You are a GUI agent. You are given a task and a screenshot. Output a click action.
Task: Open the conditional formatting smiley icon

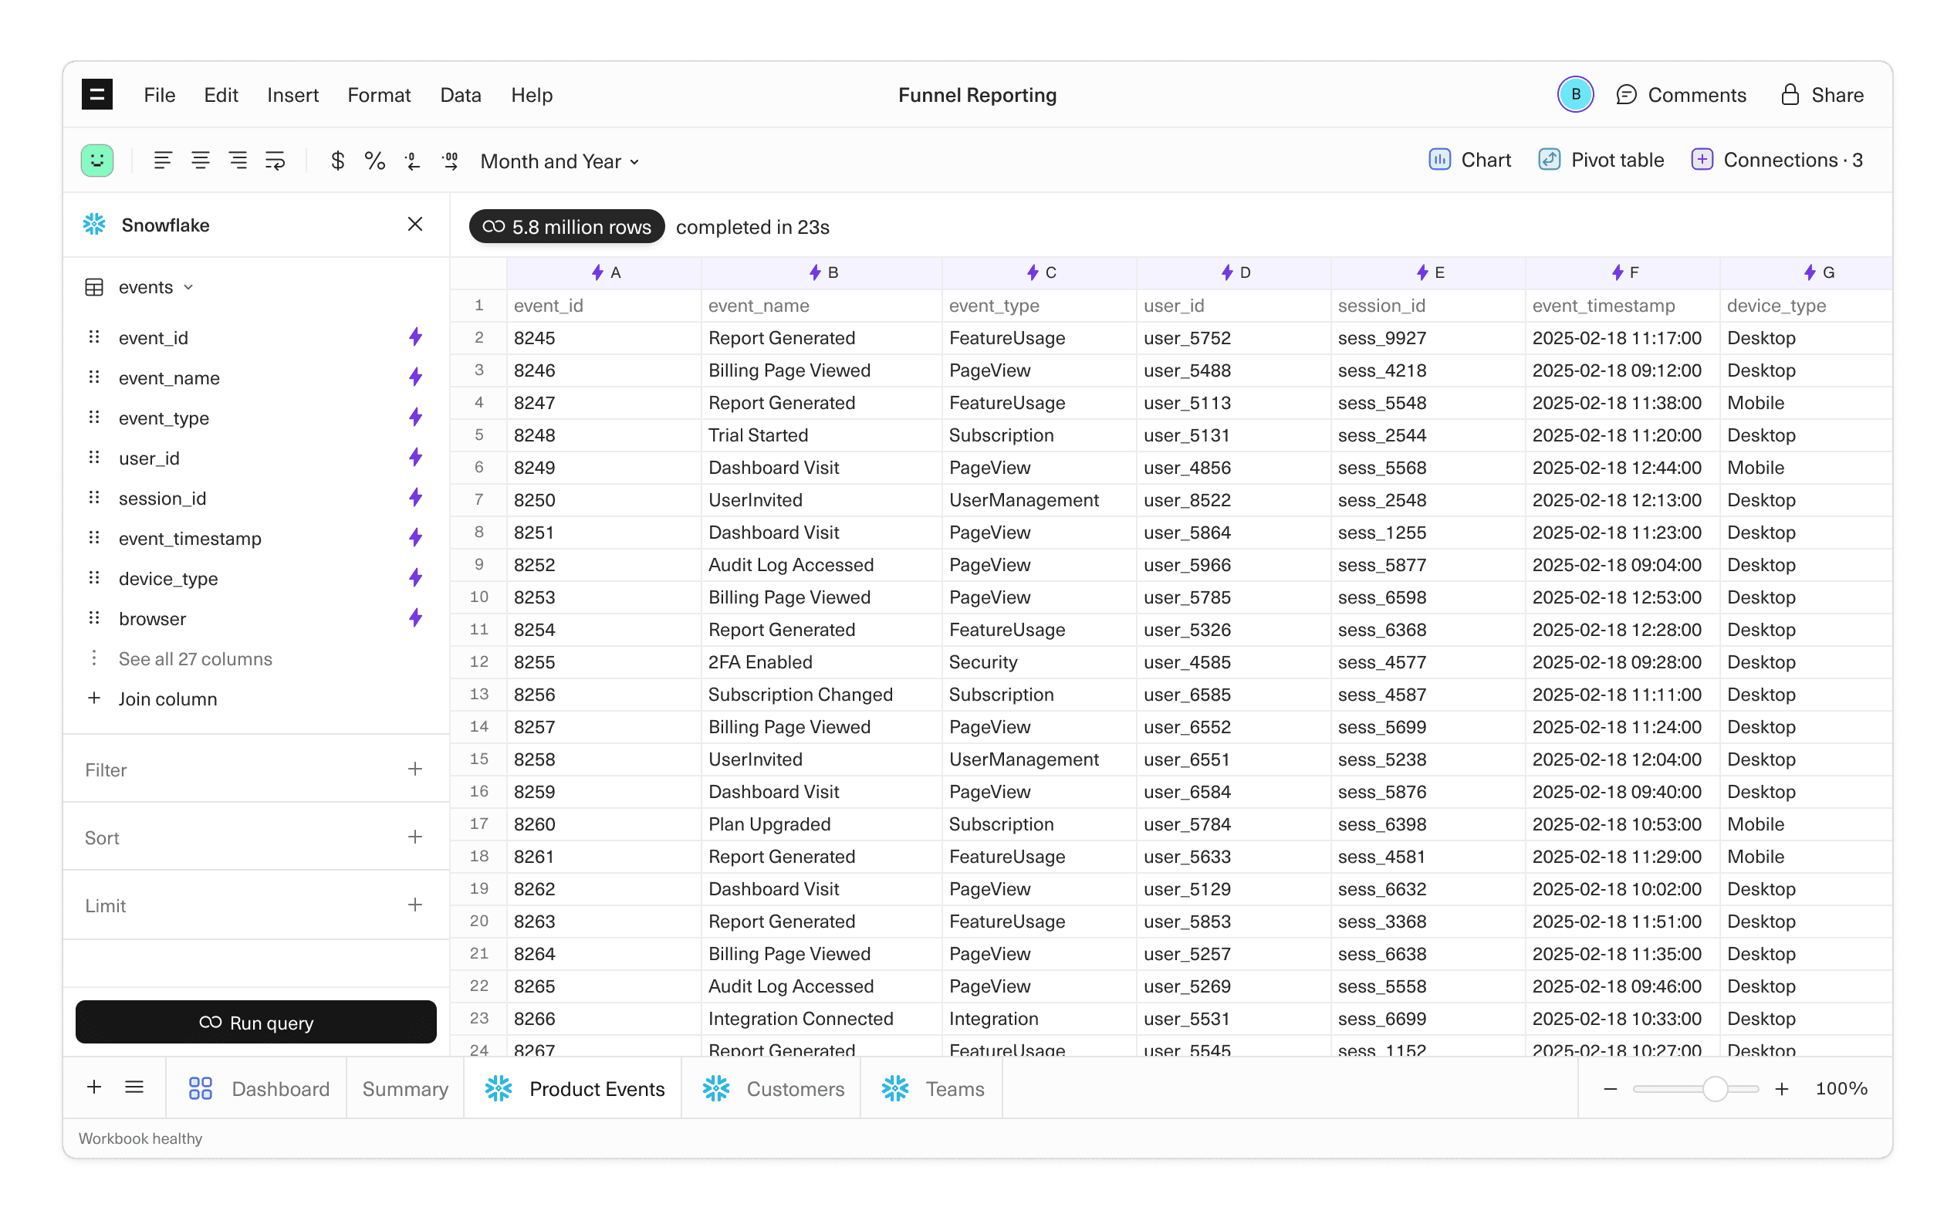97,160
